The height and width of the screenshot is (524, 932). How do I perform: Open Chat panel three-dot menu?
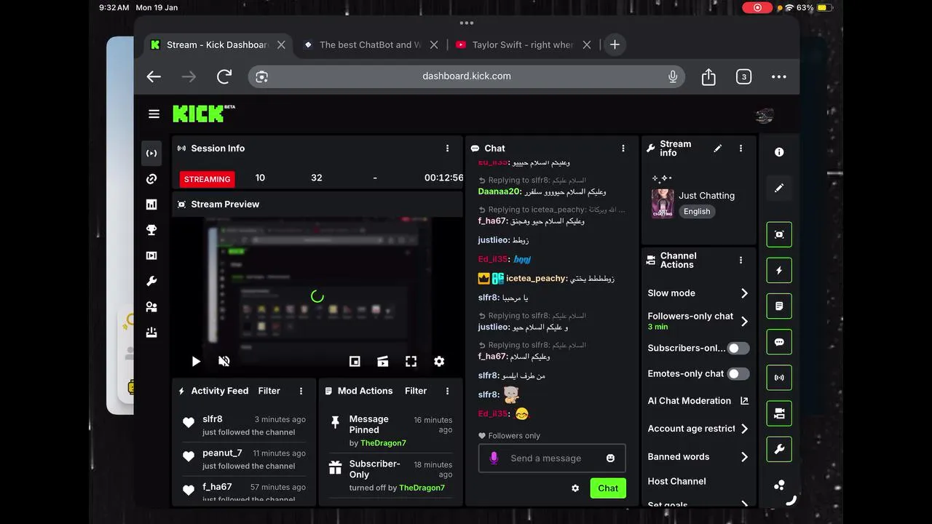[x=623, y=148]
